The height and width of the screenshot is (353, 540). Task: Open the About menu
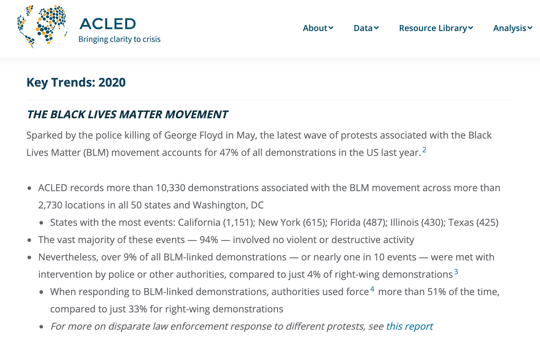tap(315, 28)
